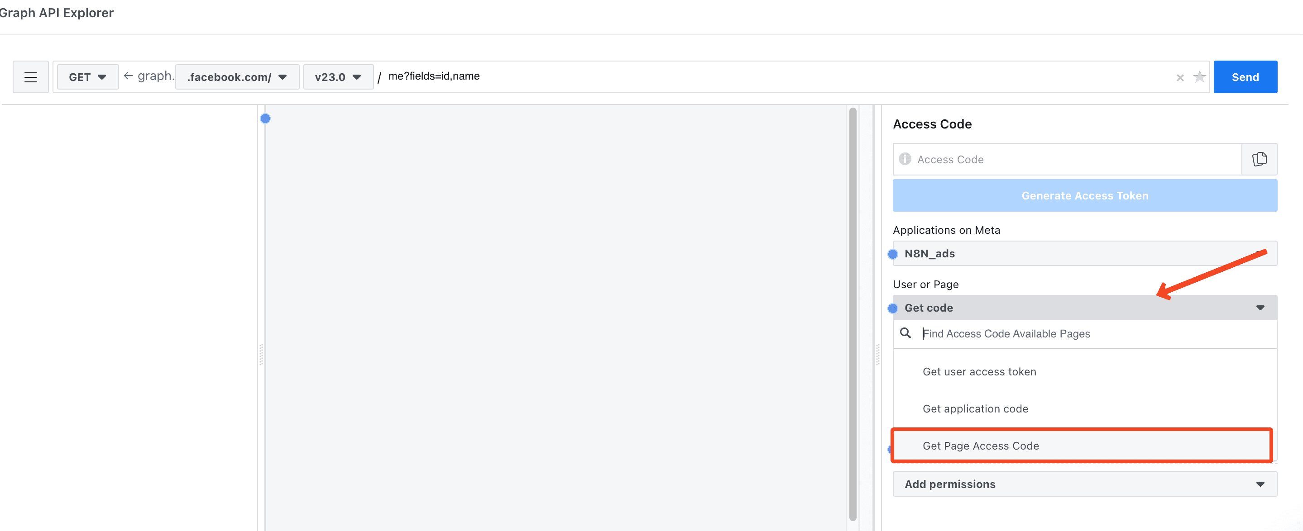Click blue dot beside N8N_ads
The width and height of the screenshot is (1303, 531).
click(x=893, y=254)
